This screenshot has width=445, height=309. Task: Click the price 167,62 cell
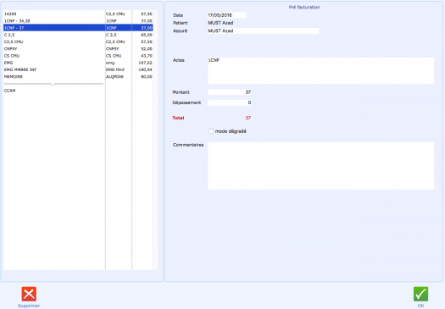pyautogui.click(x=142, y=63)
